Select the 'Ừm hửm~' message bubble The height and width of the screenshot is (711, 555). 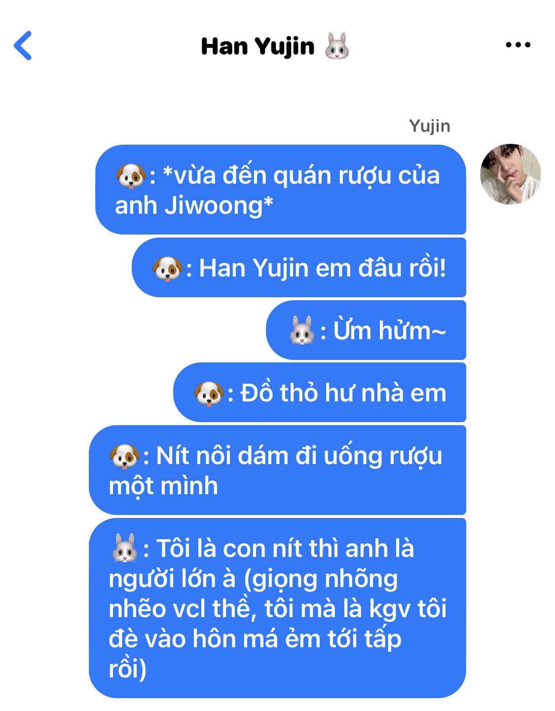click(366, 330)
